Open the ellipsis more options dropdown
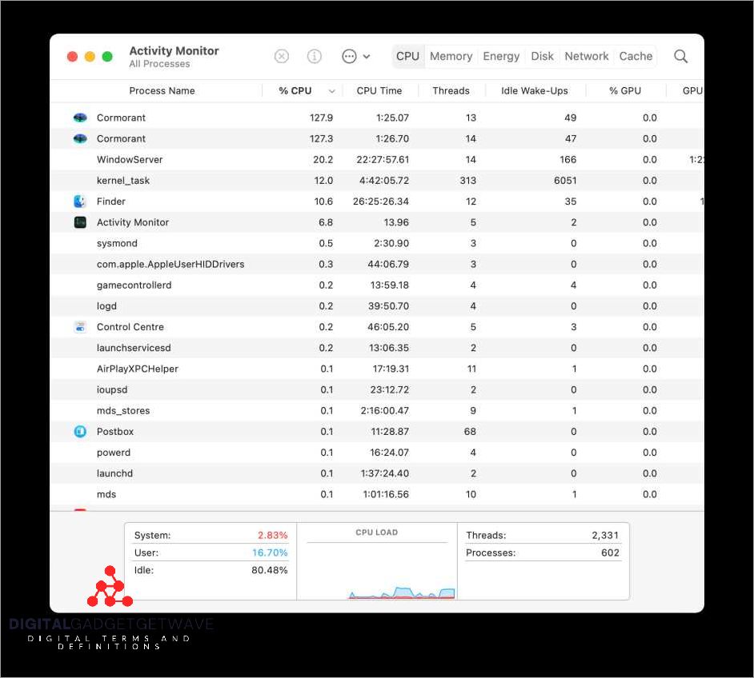Screen dimensions: 754x678 click(x=355, y=56)
